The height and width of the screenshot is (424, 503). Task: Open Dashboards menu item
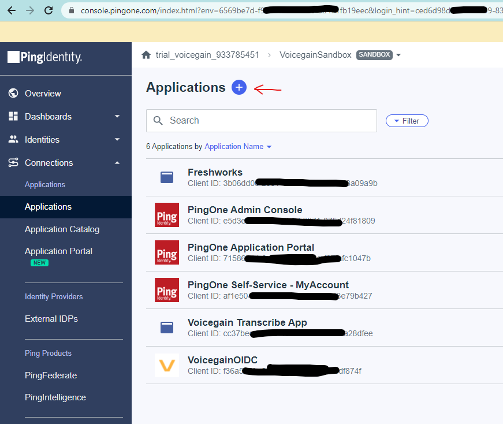click(x=48, y=117)
